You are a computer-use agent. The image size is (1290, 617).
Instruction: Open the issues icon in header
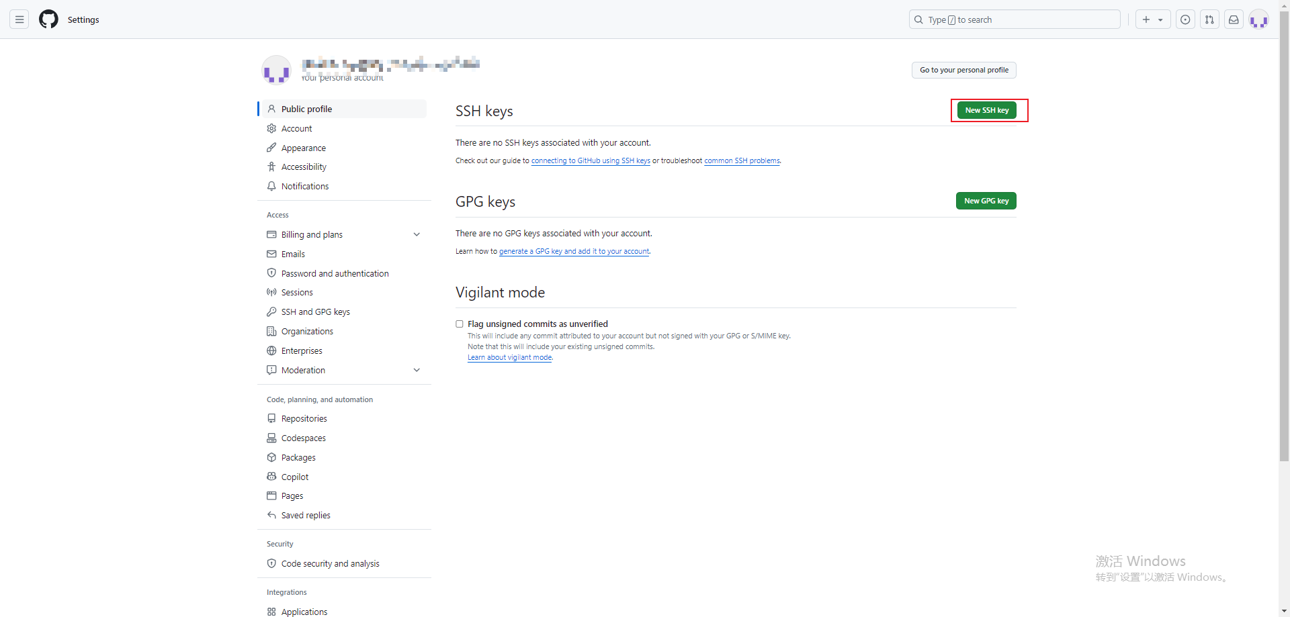point(1185,19)
